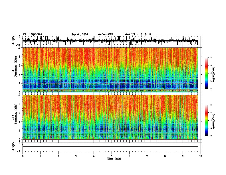This screenshot has height=175, width=226.
Task: Click time axis tick label "10" at the right end
Action: pyautogui.click(x=201, y=156)
